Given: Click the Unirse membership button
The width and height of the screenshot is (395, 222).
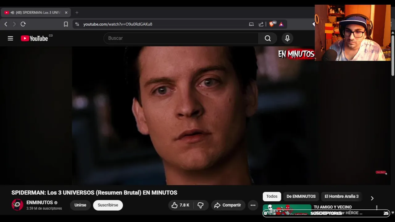Looking at the screenshot, I should click(80, 205).
